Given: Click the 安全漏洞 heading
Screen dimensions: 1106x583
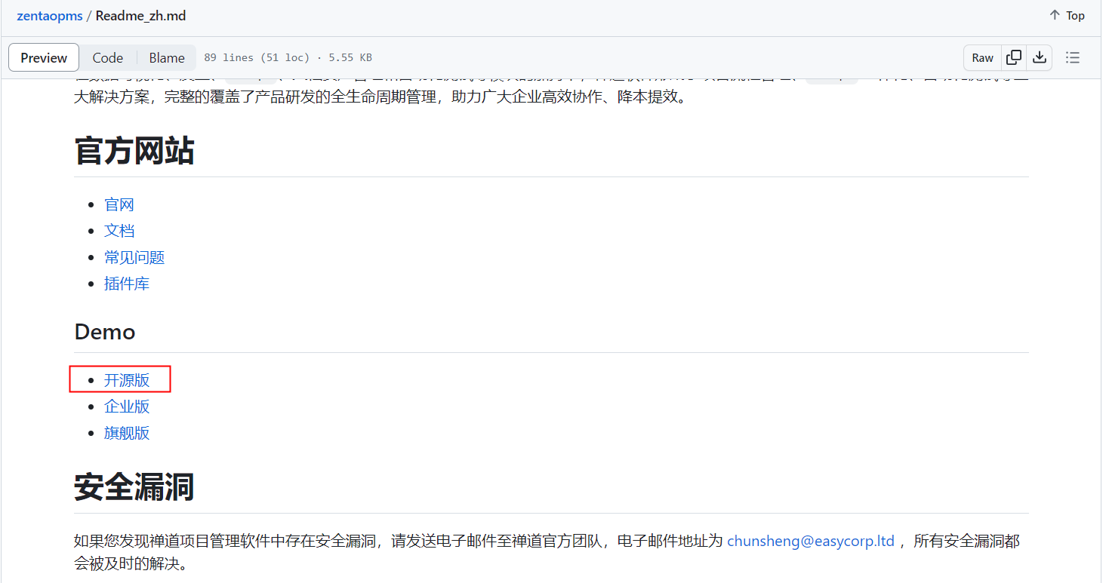Looking at the screenshot, I should click(x=134, y=487).
